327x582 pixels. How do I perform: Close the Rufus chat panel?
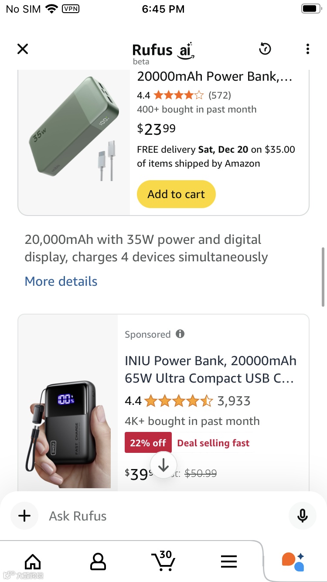coord(23,49)
